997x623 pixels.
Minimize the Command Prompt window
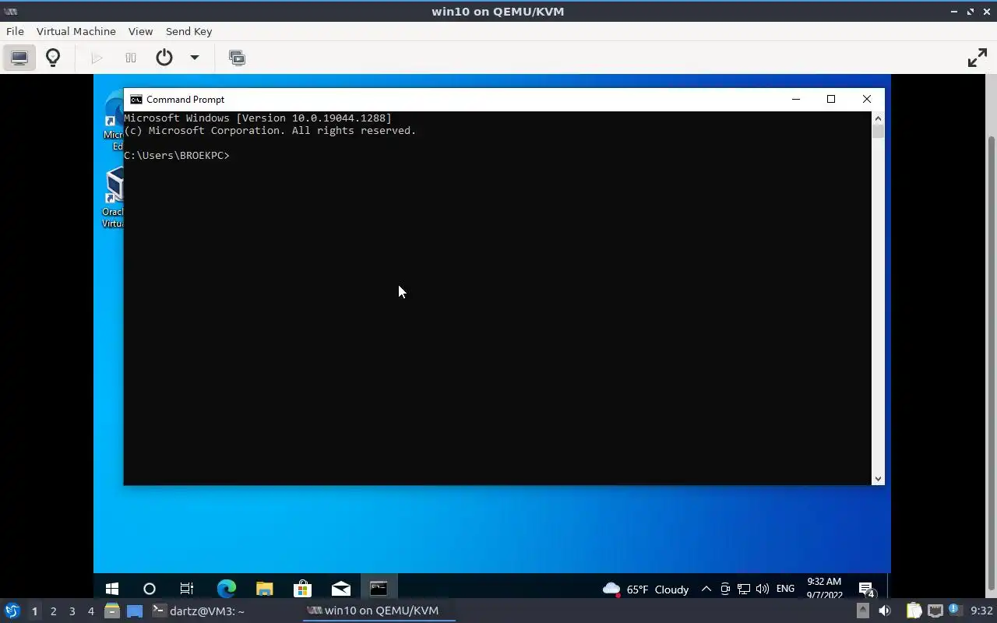point(795,99)
